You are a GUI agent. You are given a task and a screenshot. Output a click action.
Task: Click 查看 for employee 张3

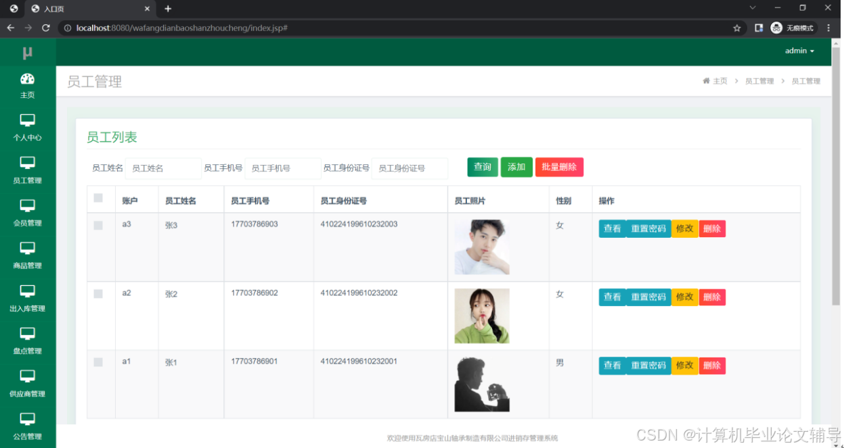[613, 228]
